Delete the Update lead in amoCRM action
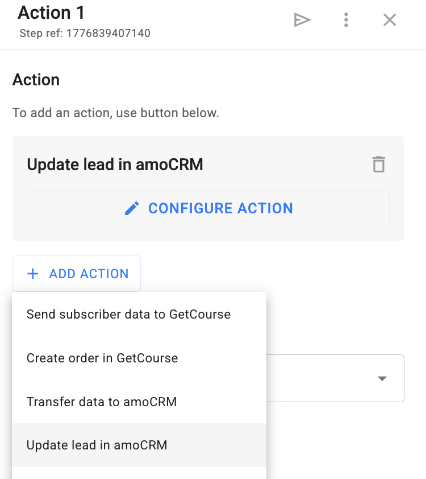The height and width of the screenshot is (479, 426). coord(379,164)
